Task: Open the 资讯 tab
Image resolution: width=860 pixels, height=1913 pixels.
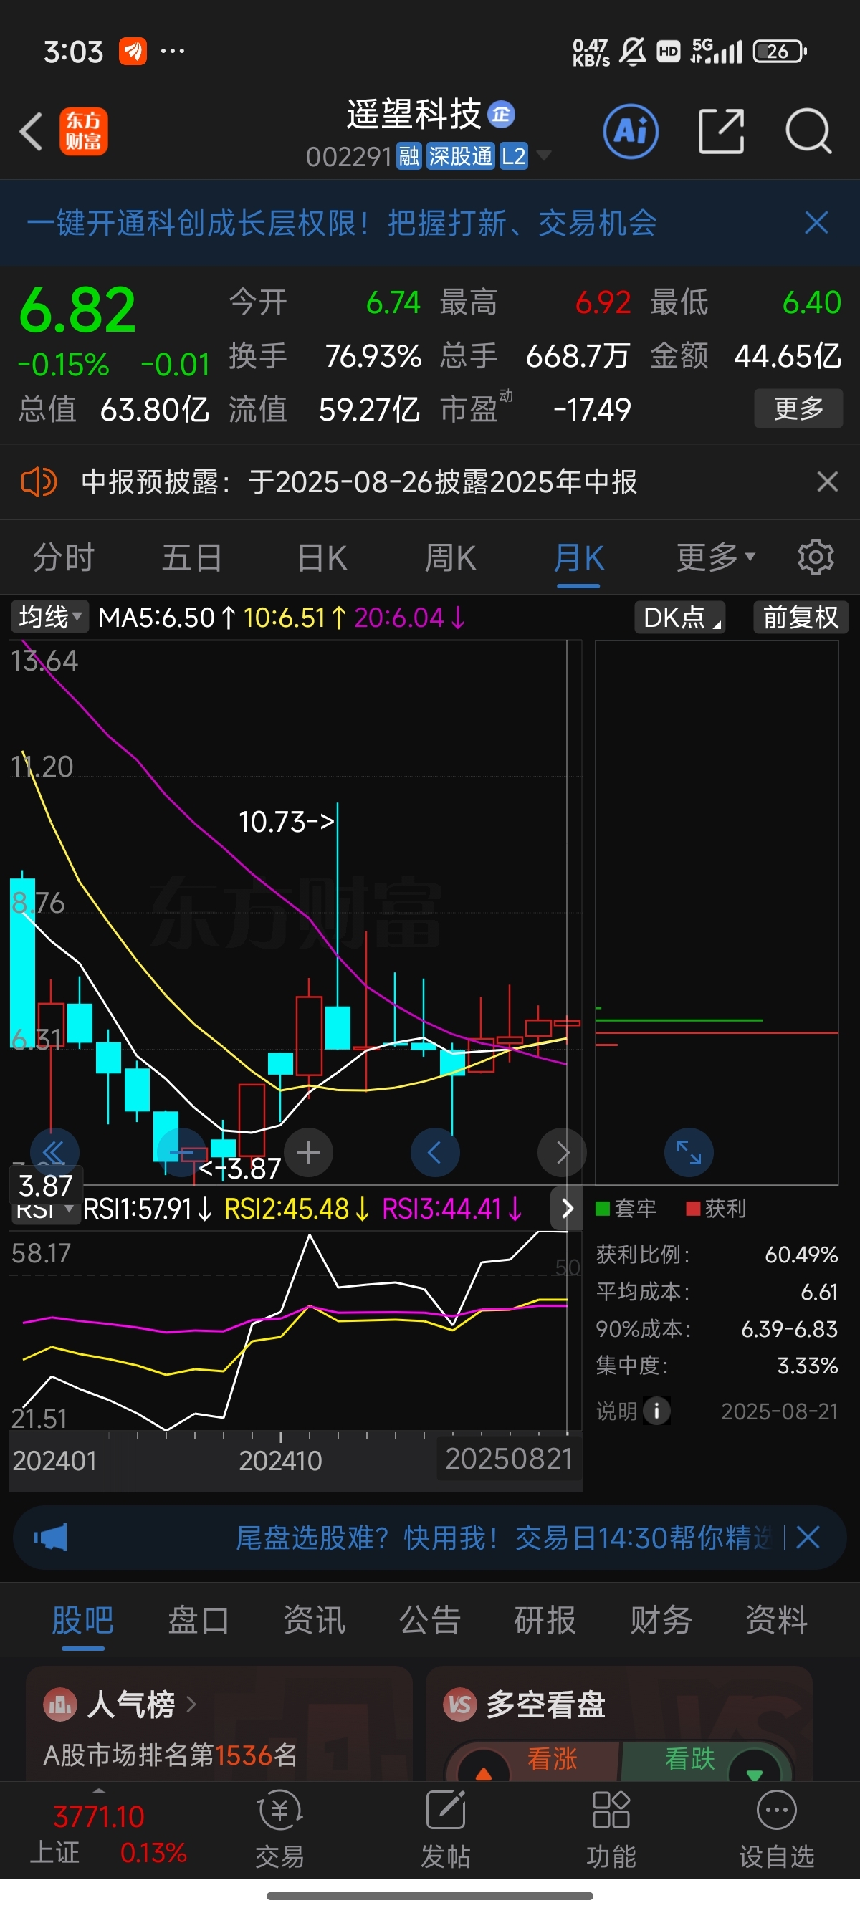Action: point(314,1620)
